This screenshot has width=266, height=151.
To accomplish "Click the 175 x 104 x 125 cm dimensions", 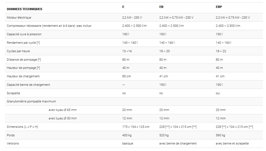I will 136,127.
